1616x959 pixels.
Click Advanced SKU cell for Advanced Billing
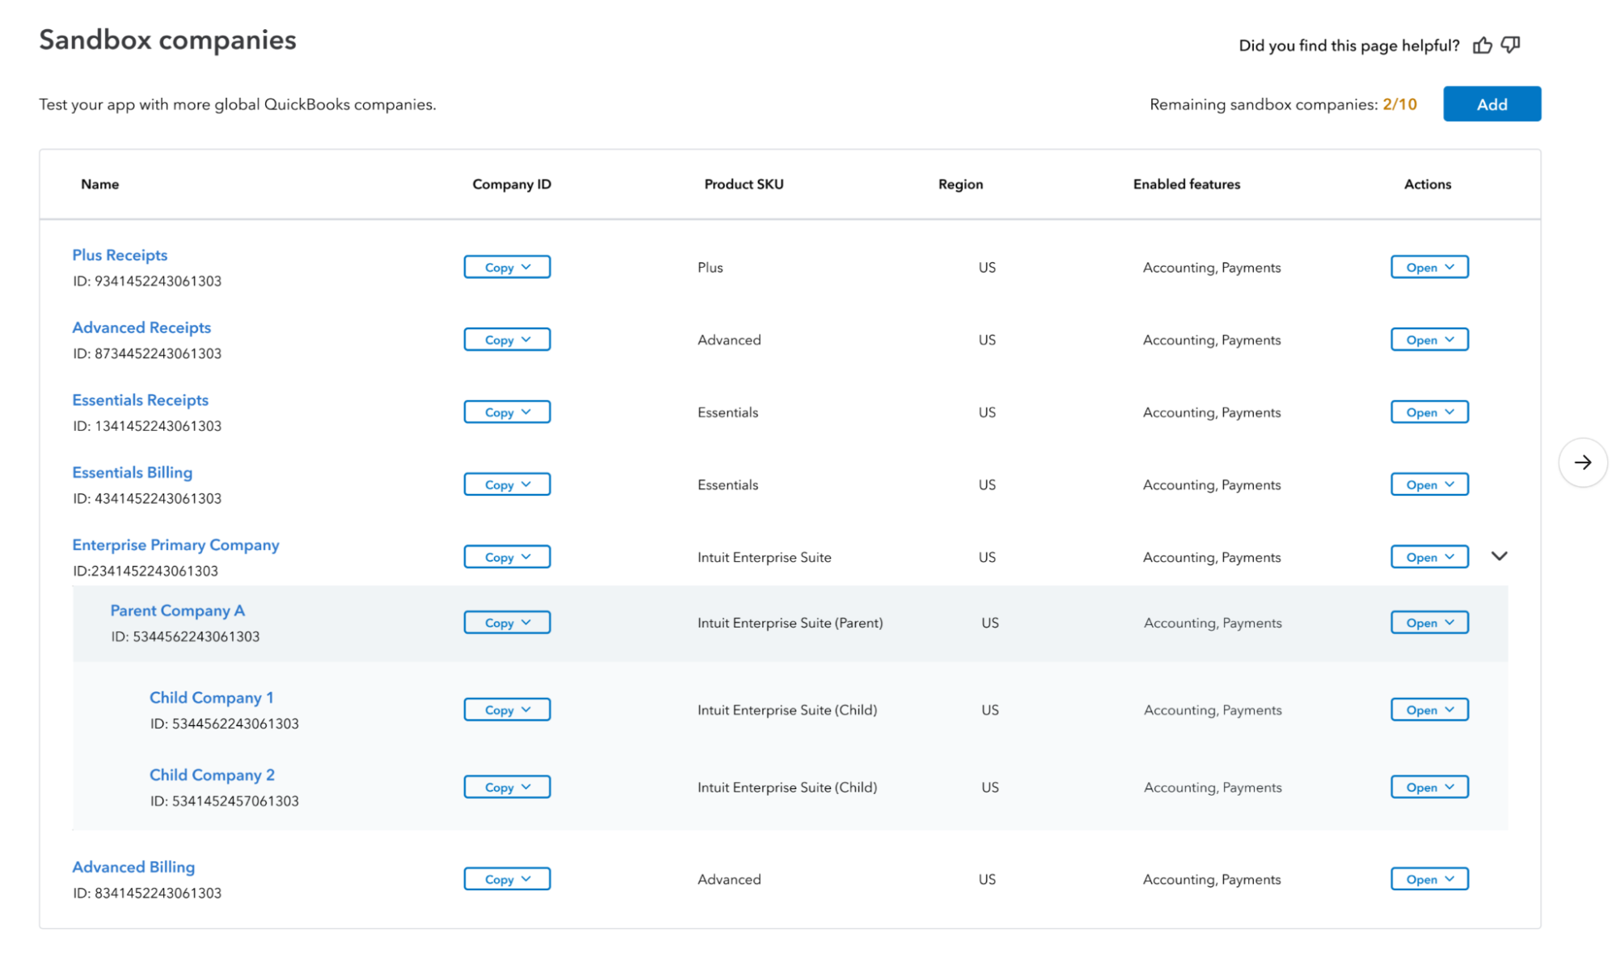click(x=728, y=879)
